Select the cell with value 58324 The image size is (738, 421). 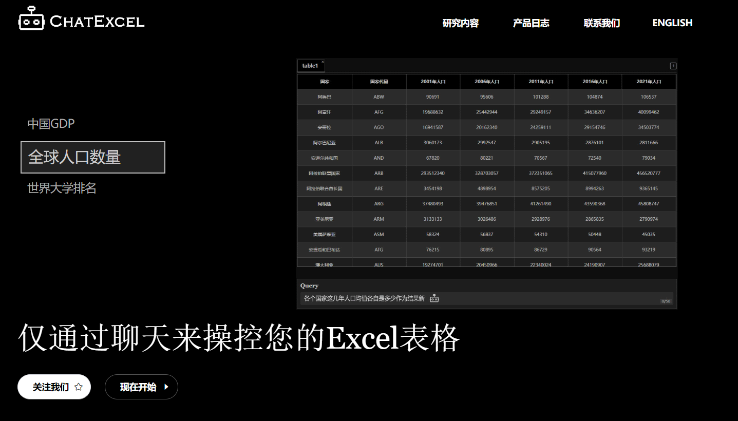(x=433, y=235)
